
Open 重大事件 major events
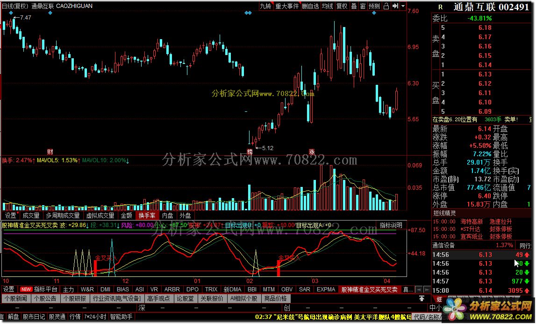point(287,6)
